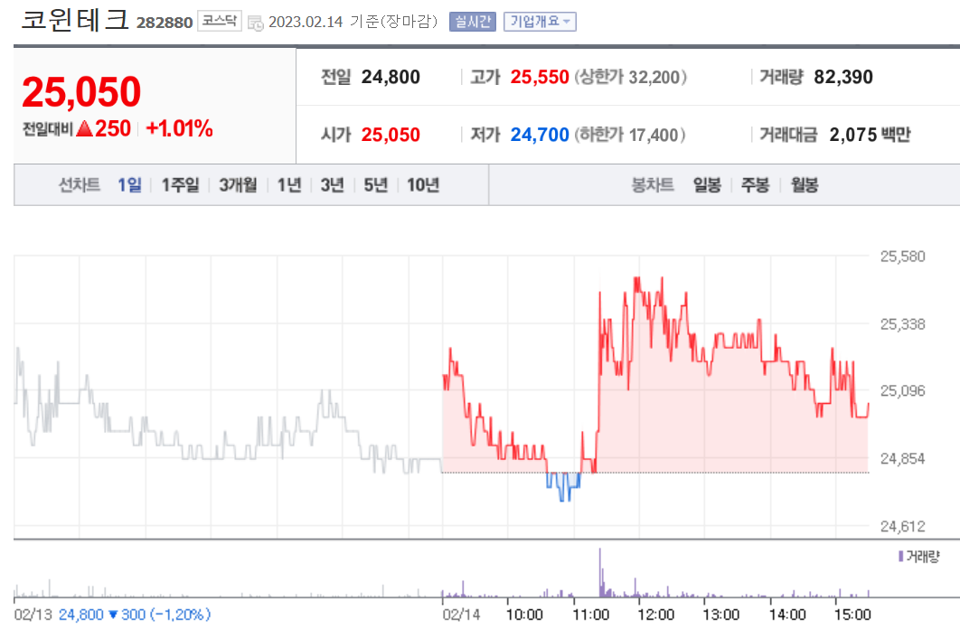Viewport: 960px width, 638px height.
Task: Select the 1년 chart period
Action: [x=289, y=185]
